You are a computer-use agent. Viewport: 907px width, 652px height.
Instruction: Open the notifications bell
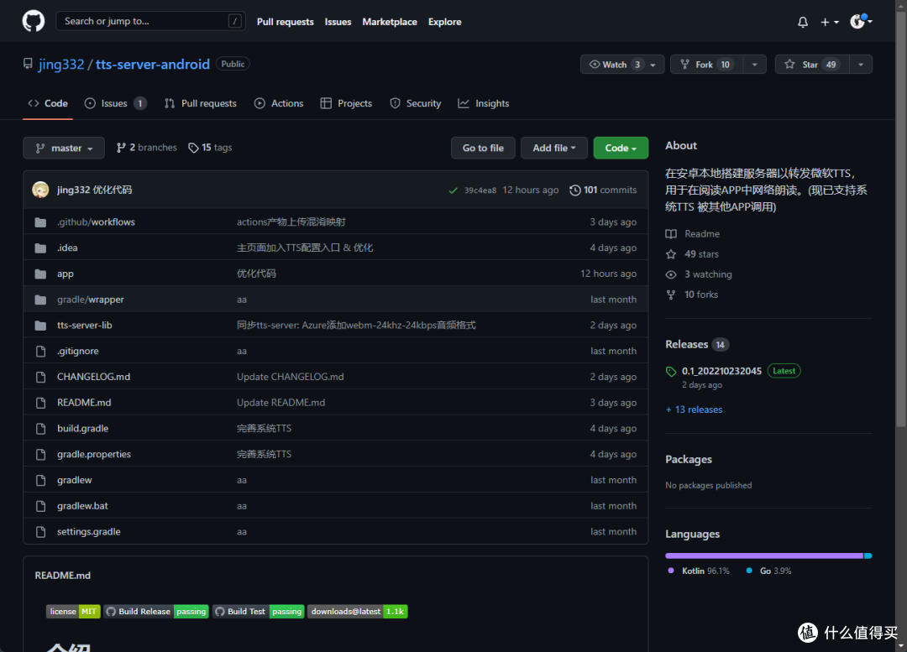[802, 22]
